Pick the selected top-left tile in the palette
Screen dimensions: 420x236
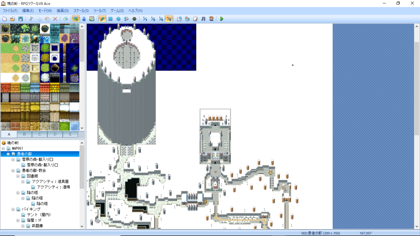pos(5,29)
